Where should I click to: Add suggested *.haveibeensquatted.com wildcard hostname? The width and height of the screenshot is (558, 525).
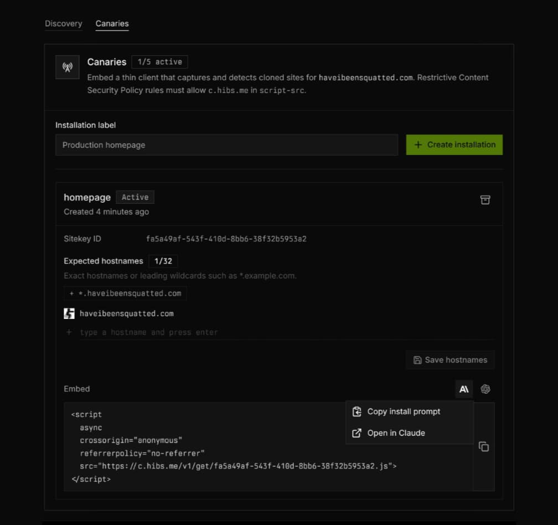point(125,294)
